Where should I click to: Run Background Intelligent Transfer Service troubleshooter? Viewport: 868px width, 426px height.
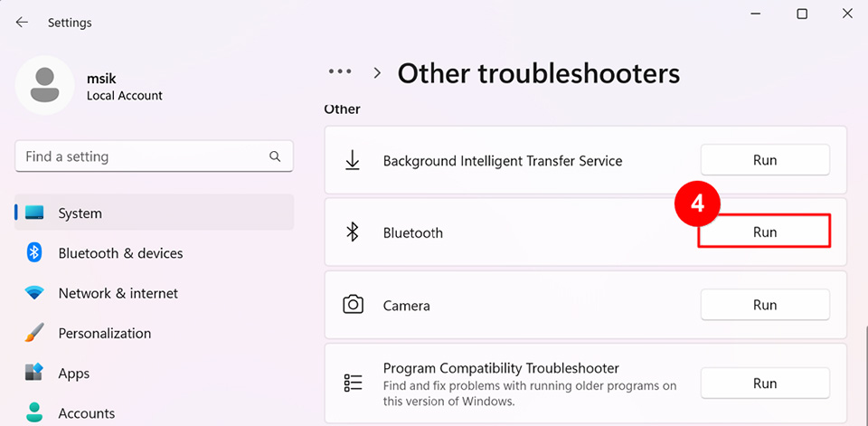765,160
